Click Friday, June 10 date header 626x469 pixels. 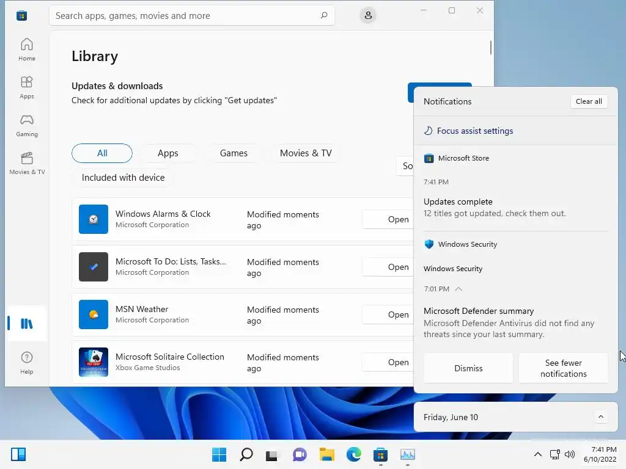(x=451, y=417)
